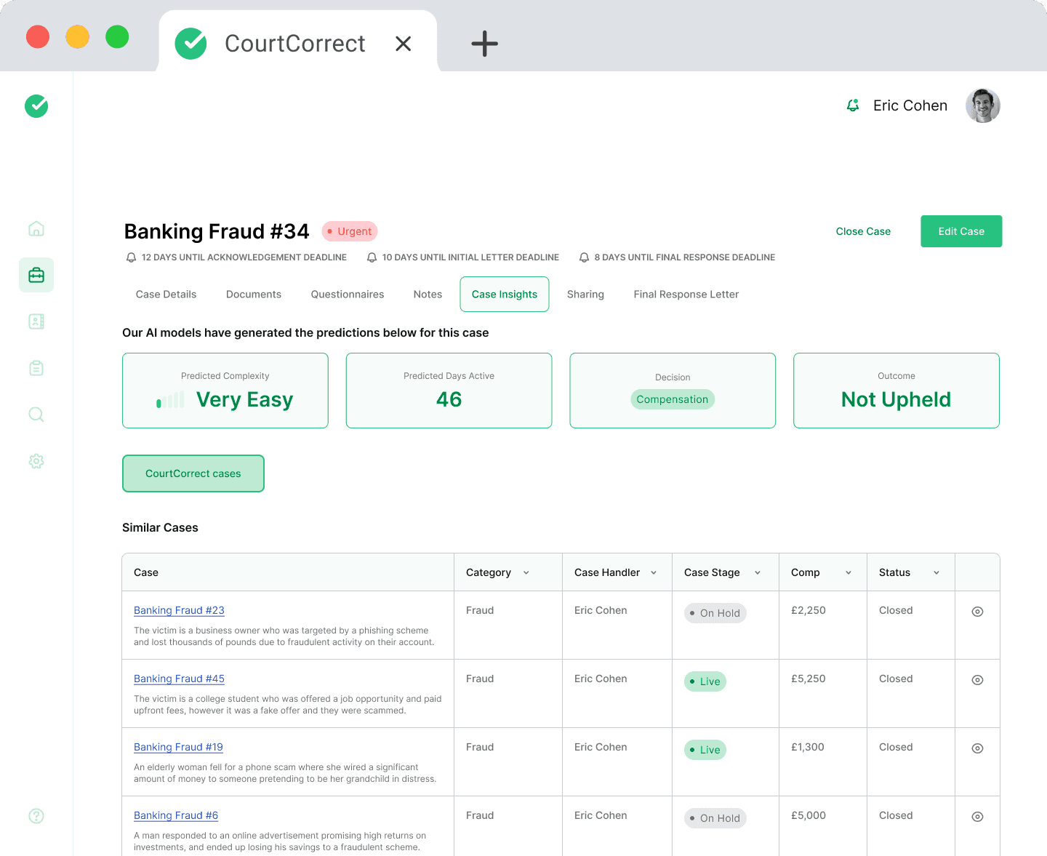1047x856 pixels.
Task: Click Live badge for Banking Fraud #45
Action: (x=705, y=681)
